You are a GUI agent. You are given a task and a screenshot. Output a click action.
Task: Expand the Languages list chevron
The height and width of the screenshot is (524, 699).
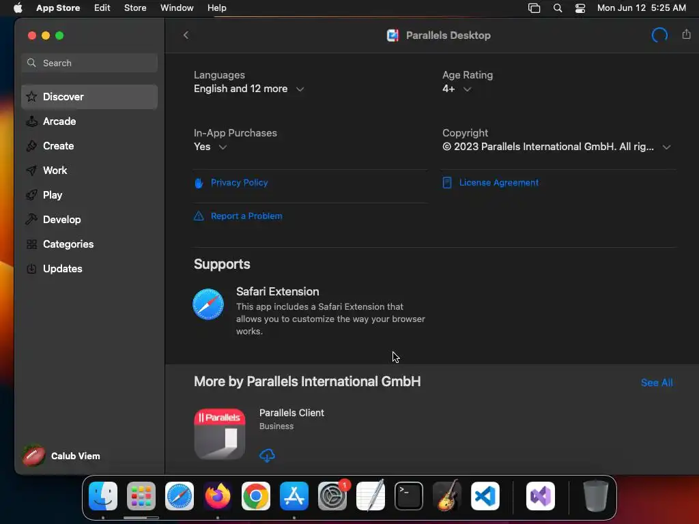300,89
